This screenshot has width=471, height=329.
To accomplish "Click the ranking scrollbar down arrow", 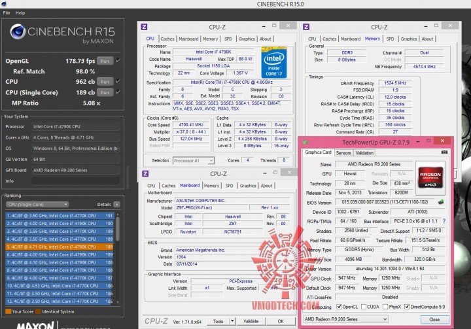I will (x=118, y=302).
